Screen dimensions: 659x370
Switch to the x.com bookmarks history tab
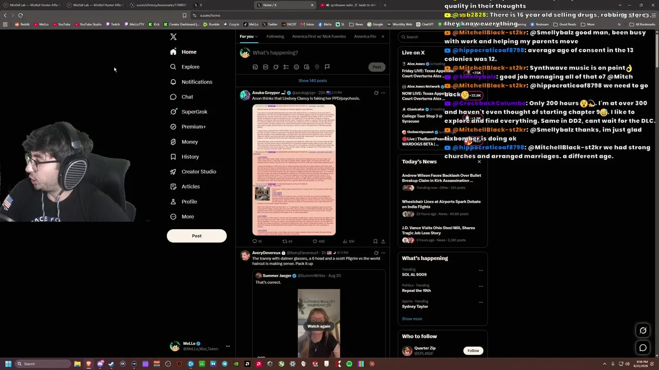pyautogui.click(x=160, y=5)
